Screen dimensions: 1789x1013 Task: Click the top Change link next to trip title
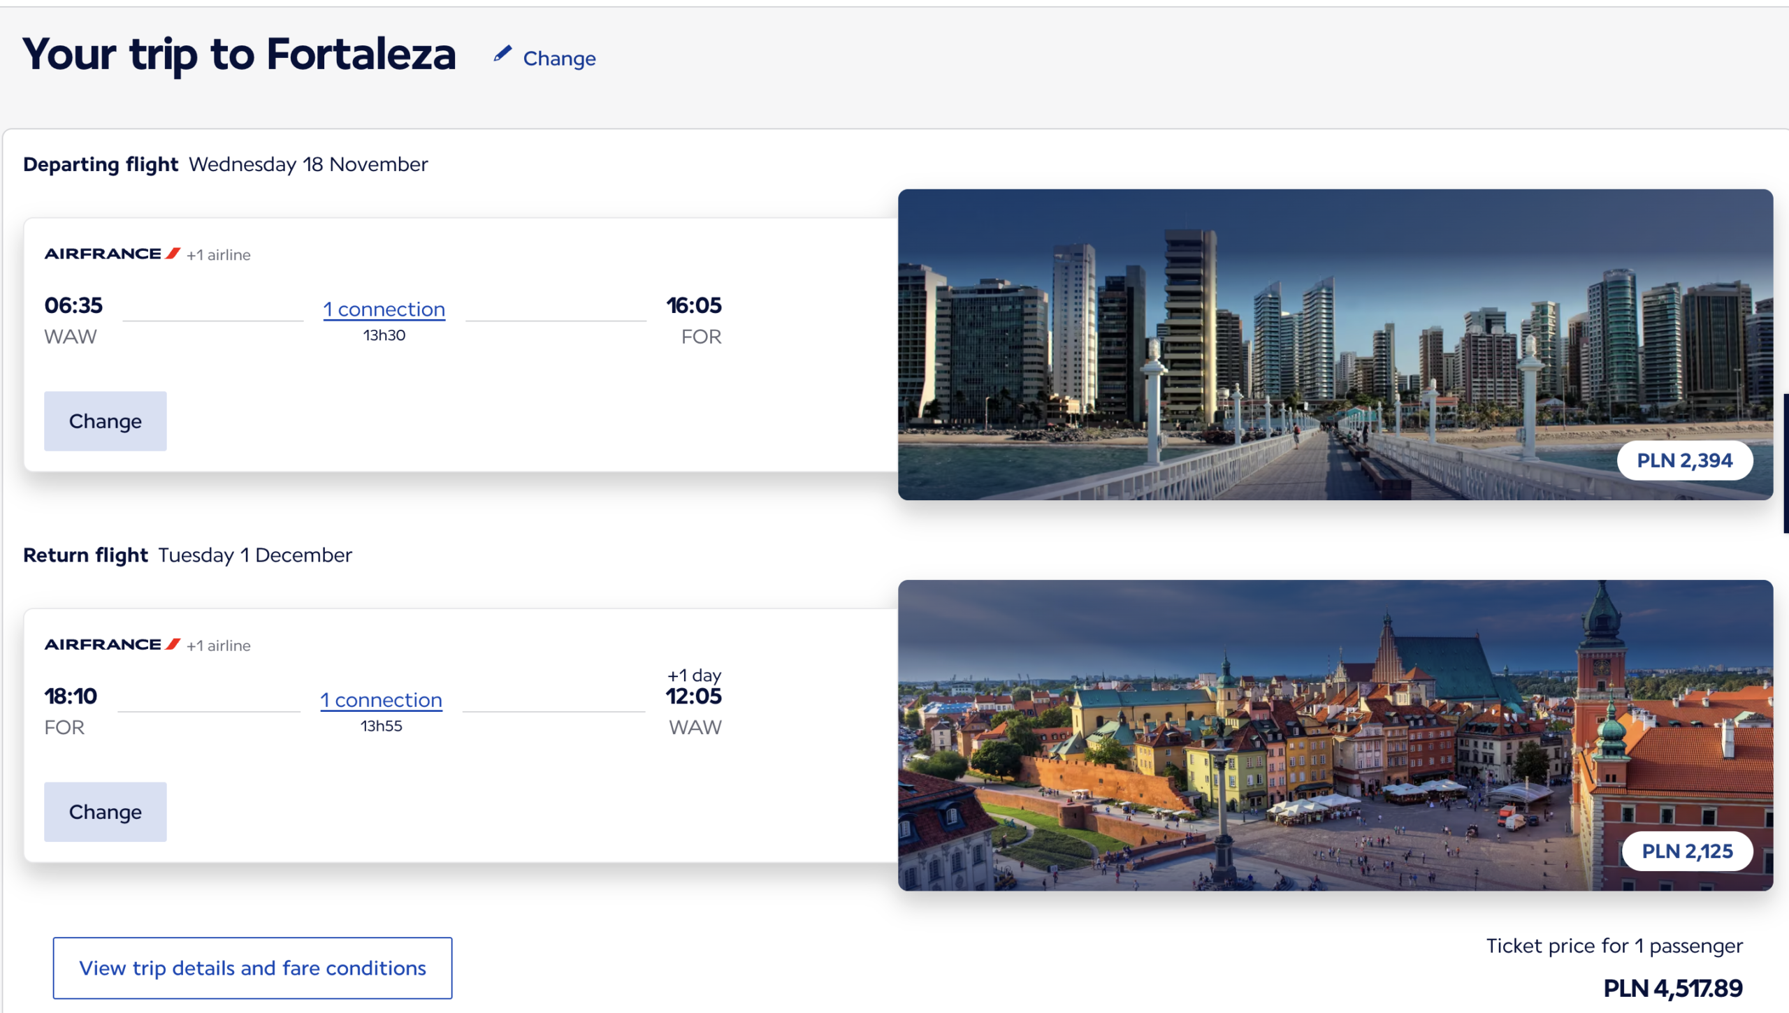pos(559,59)
